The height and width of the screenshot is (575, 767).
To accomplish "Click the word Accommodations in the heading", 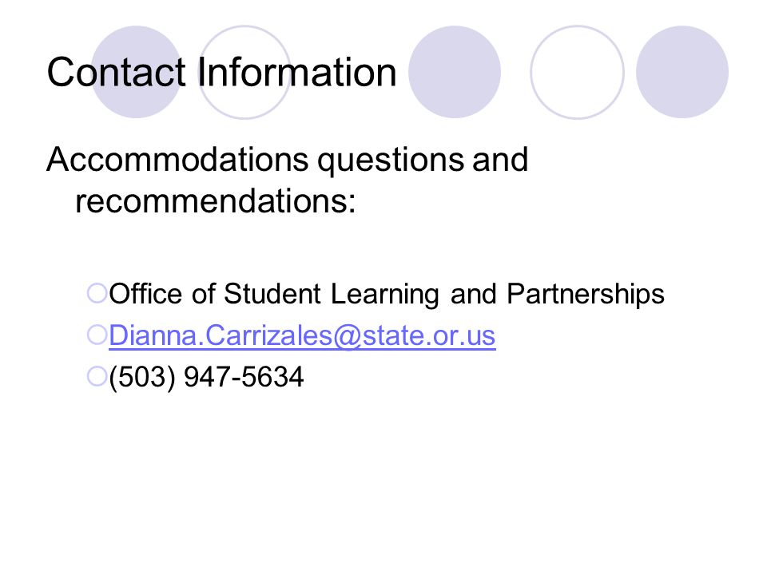I will click(177, 160).
